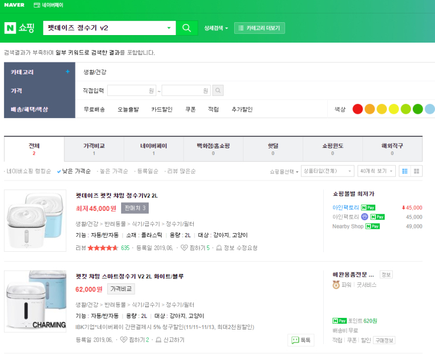Toggle the 무료배송 filter
435x357 pixels.
tap(94, 109)
